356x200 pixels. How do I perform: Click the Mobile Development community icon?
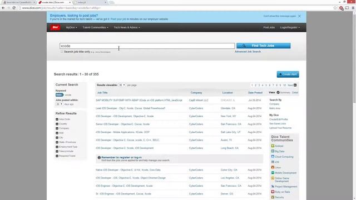(273, 173)
